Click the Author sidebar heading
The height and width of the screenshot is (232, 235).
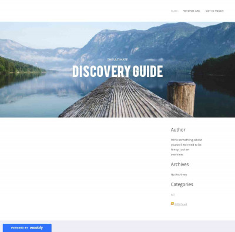click(x=178, y=130)
